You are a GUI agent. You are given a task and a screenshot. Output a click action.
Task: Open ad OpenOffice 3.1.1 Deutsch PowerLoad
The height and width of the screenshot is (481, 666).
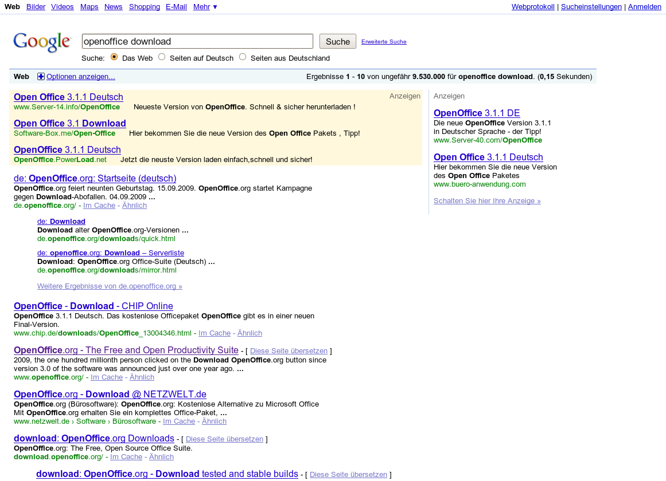pos(67,149)
